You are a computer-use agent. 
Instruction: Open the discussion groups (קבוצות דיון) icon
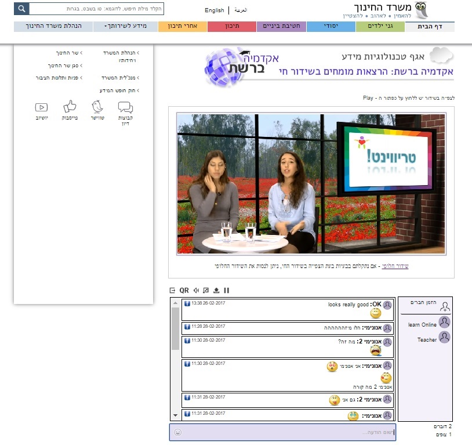124,107
